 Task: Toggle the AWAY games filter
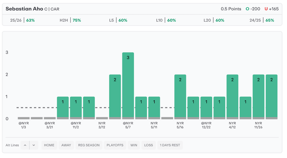pyautogui.click(x=66, y=145)
